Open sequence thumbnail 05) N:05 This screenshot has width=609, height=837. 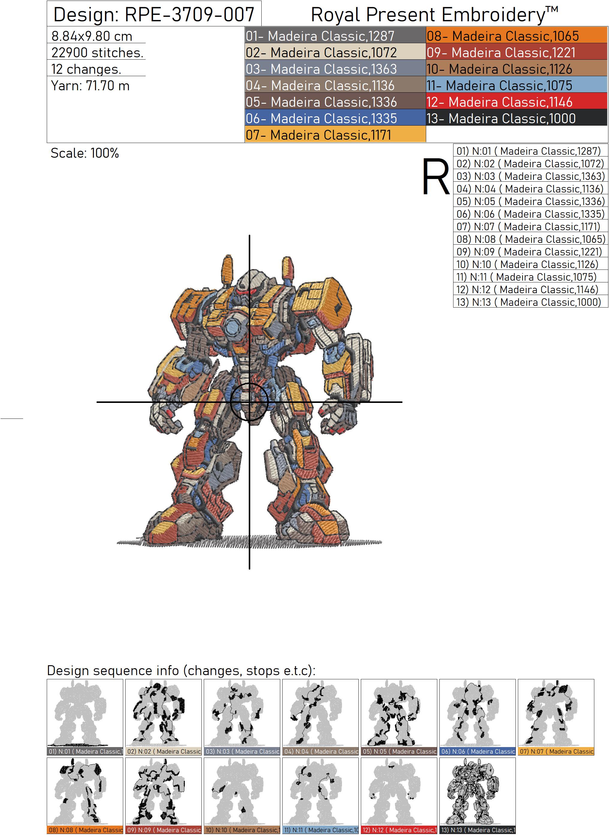point(399,717)
